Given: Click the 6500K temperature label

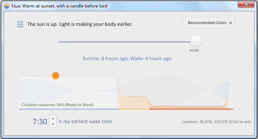Looking at the screenshot, I should click(x=194, y=51).
